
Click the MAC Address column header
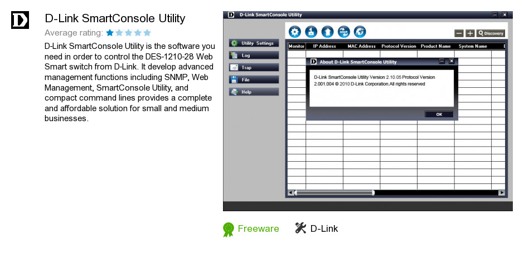pyautogui.click(x=362, y=46)
